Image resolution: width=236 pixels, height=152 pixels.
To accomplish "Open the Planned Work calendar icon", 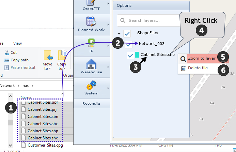I will point(91,21).
